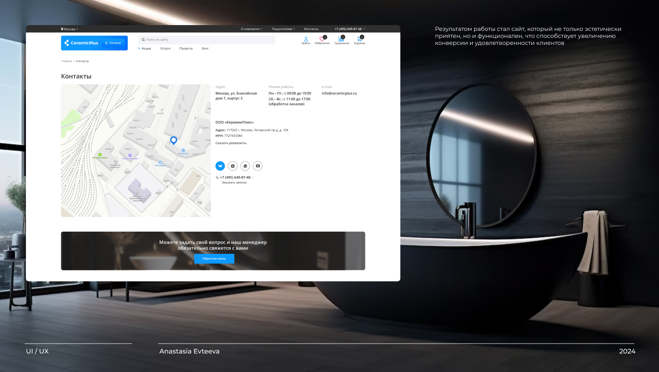The image size is (659, 372).
Task: Click the CeramicPlus logo
Action: click(x=82, y=43)
